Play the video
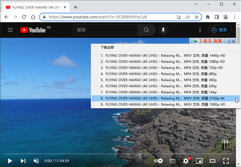Image resolution: width=241 pixels, height=167 pixels. coord(10,161)
